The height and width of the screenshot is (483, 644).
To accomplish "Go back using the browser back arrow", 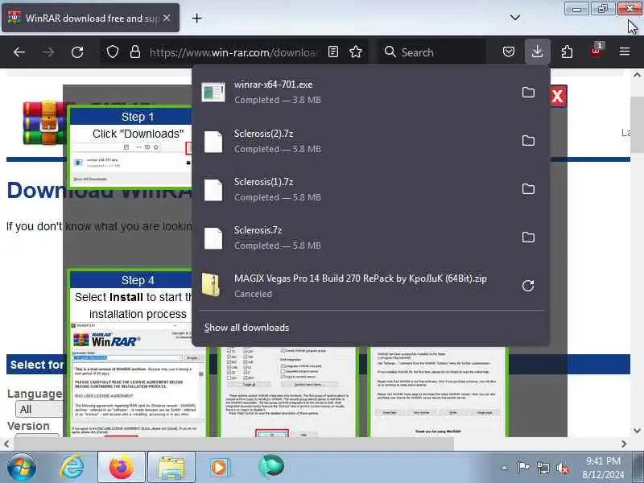I will pyautogui.click(x=19, y=52).
